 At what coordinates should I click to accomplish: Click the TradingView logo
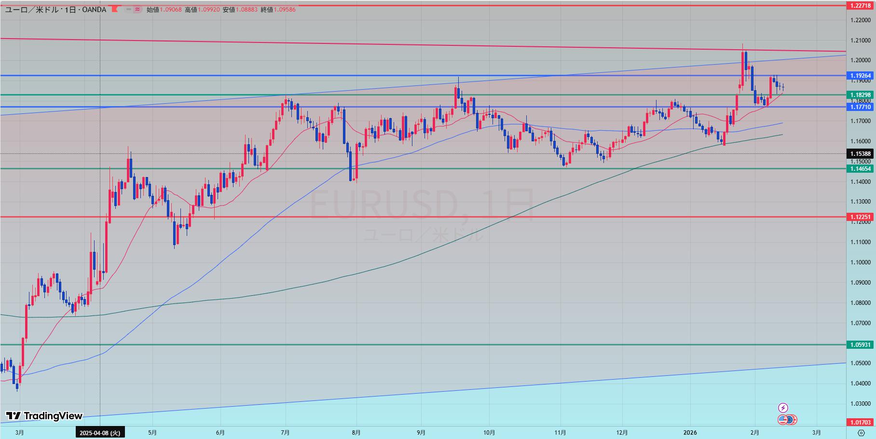(x=44, y=416)
